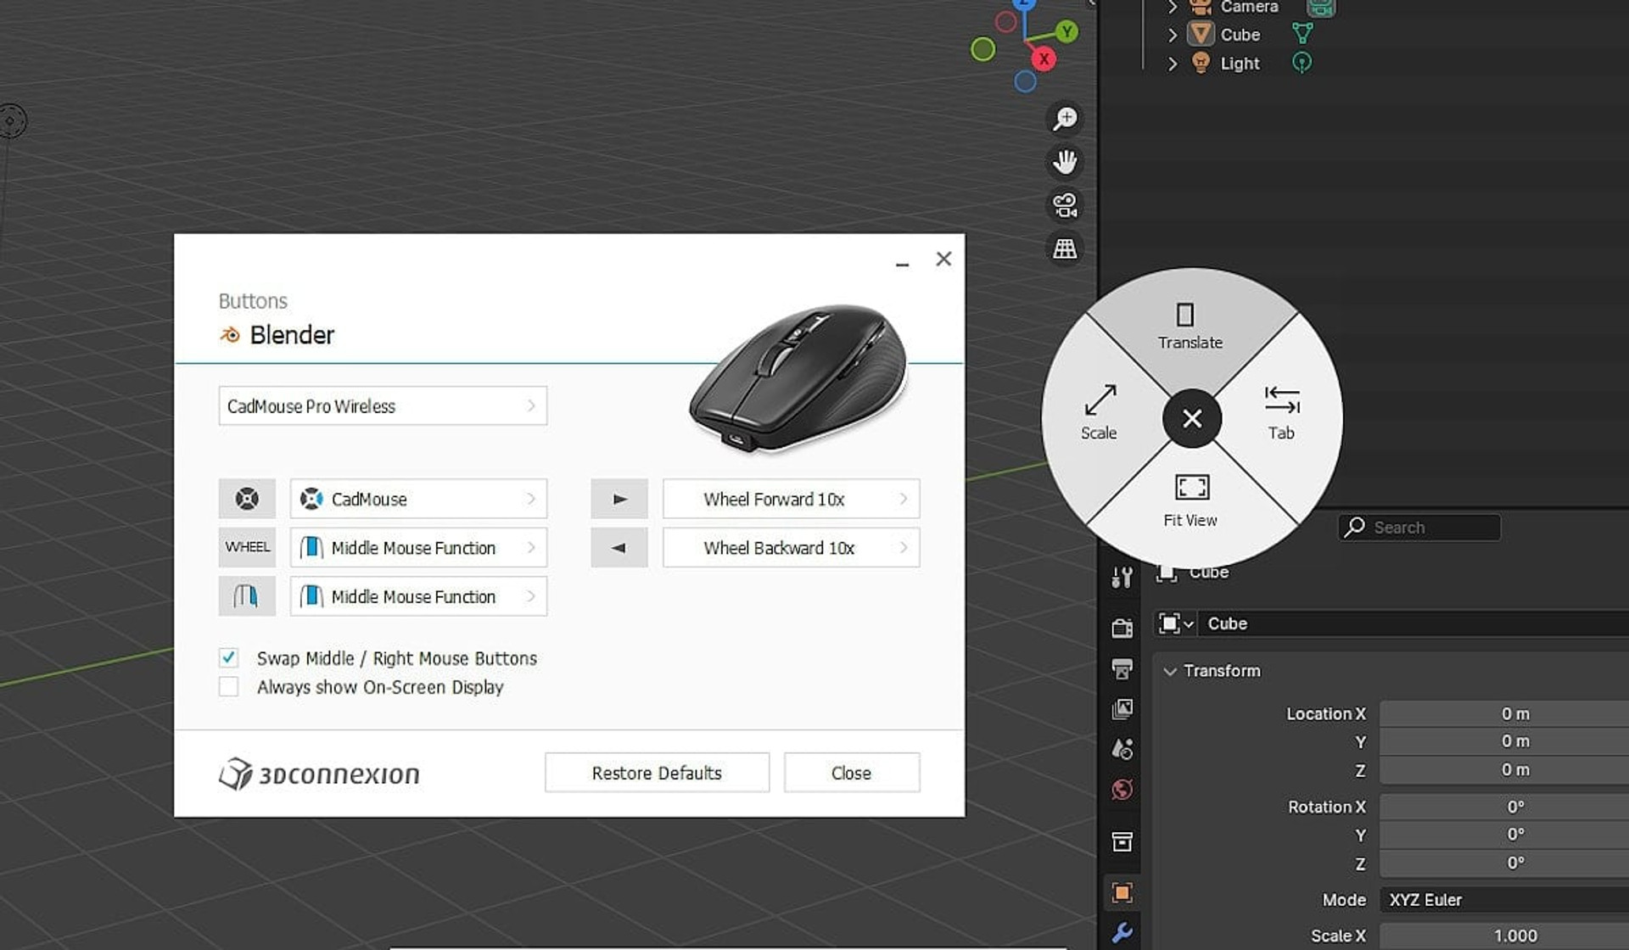Expand the Light item in outliner

click(x=1172, y=64)
